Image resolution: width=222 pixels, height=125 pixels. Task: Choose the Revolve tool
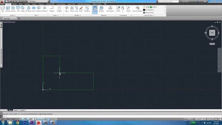(x=13, y=9)
